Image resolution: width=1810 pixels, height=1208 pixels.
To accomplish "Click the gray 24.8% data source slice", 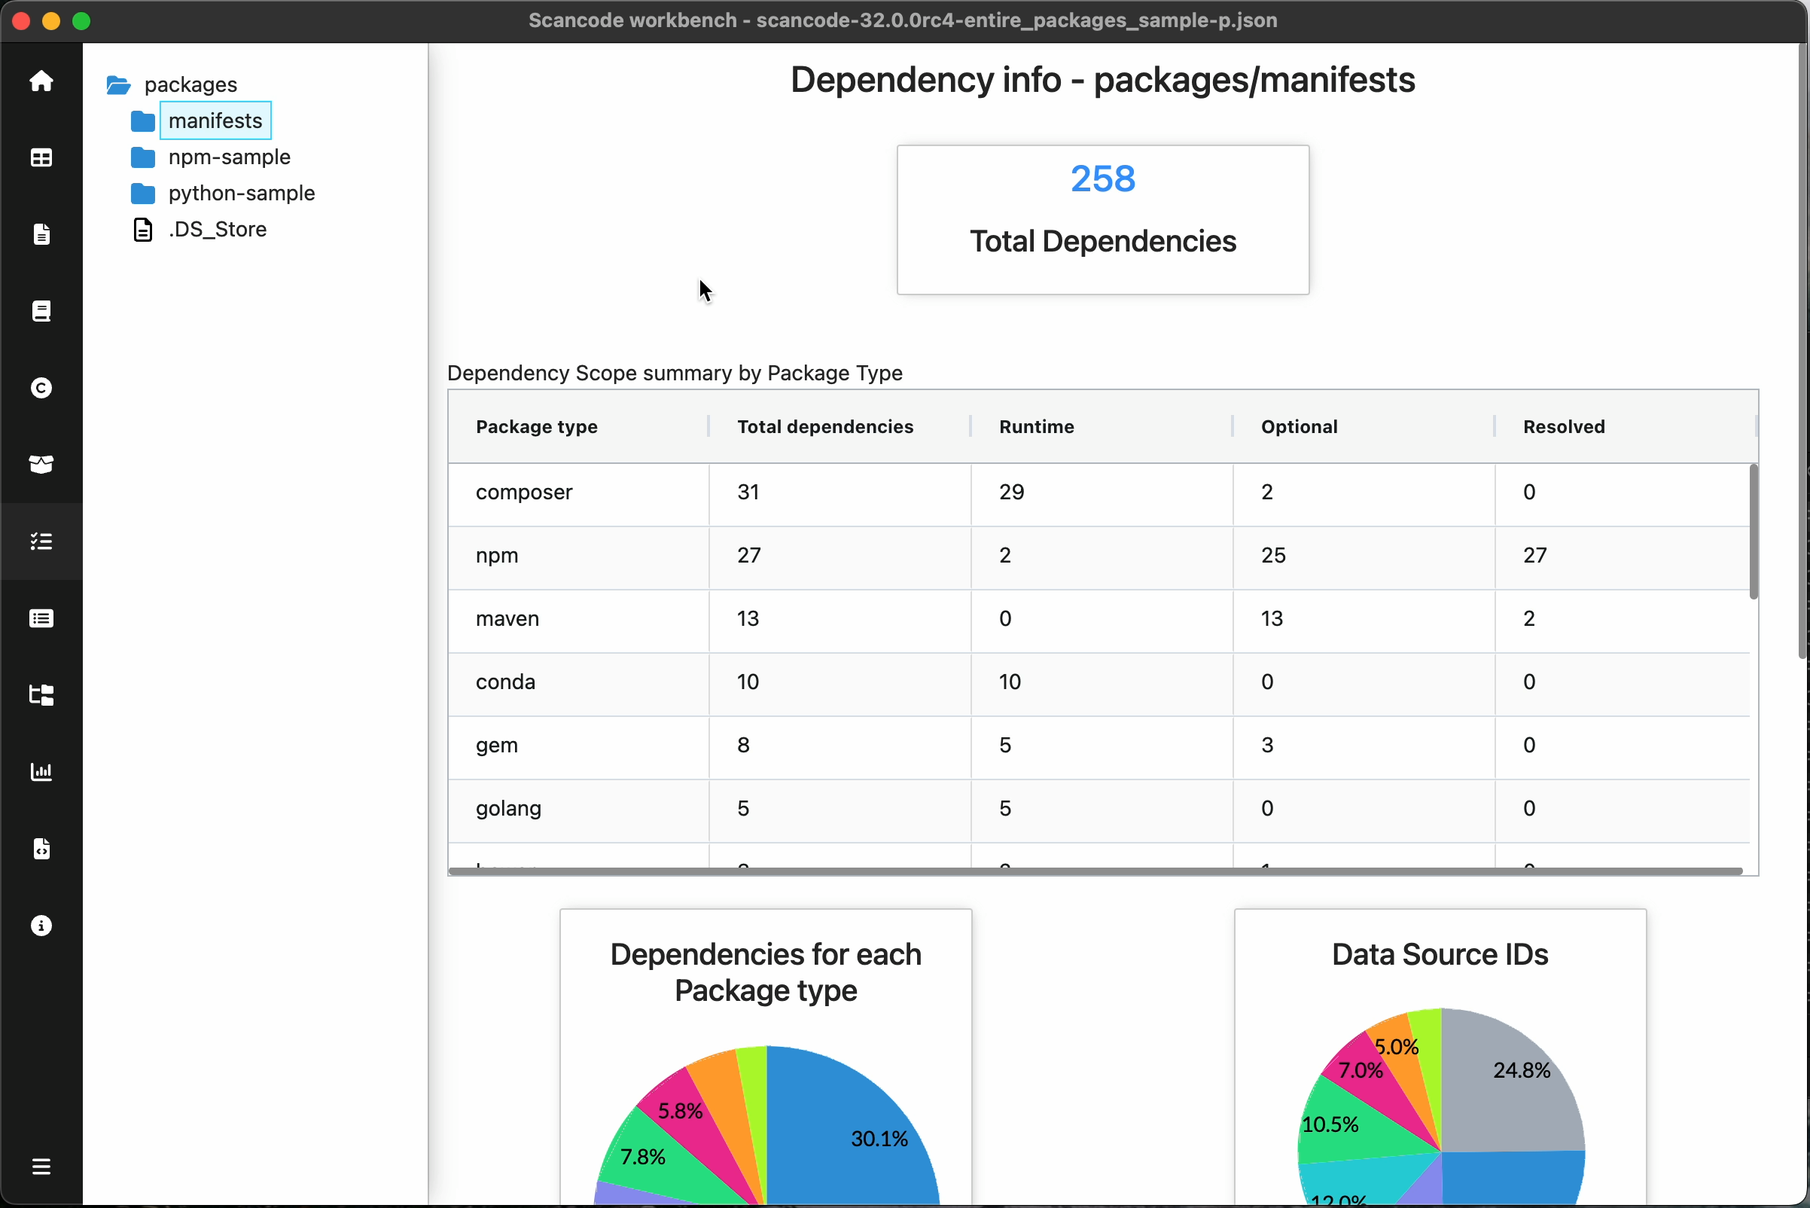I will (x=1510, y=1086).
